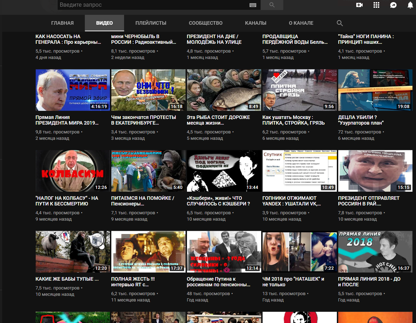Click the 16:18 Екатеринбург protests thumbnail
The width and height of the screenshot is (416, 323).
click(148, 90)
